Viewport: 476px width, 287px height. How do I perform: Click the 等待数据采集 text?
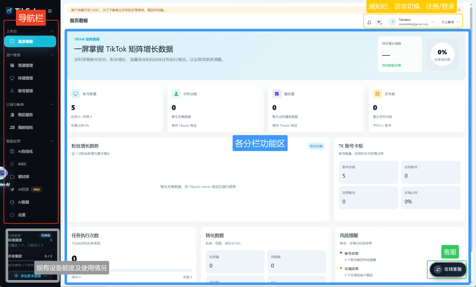coord(392,65)
